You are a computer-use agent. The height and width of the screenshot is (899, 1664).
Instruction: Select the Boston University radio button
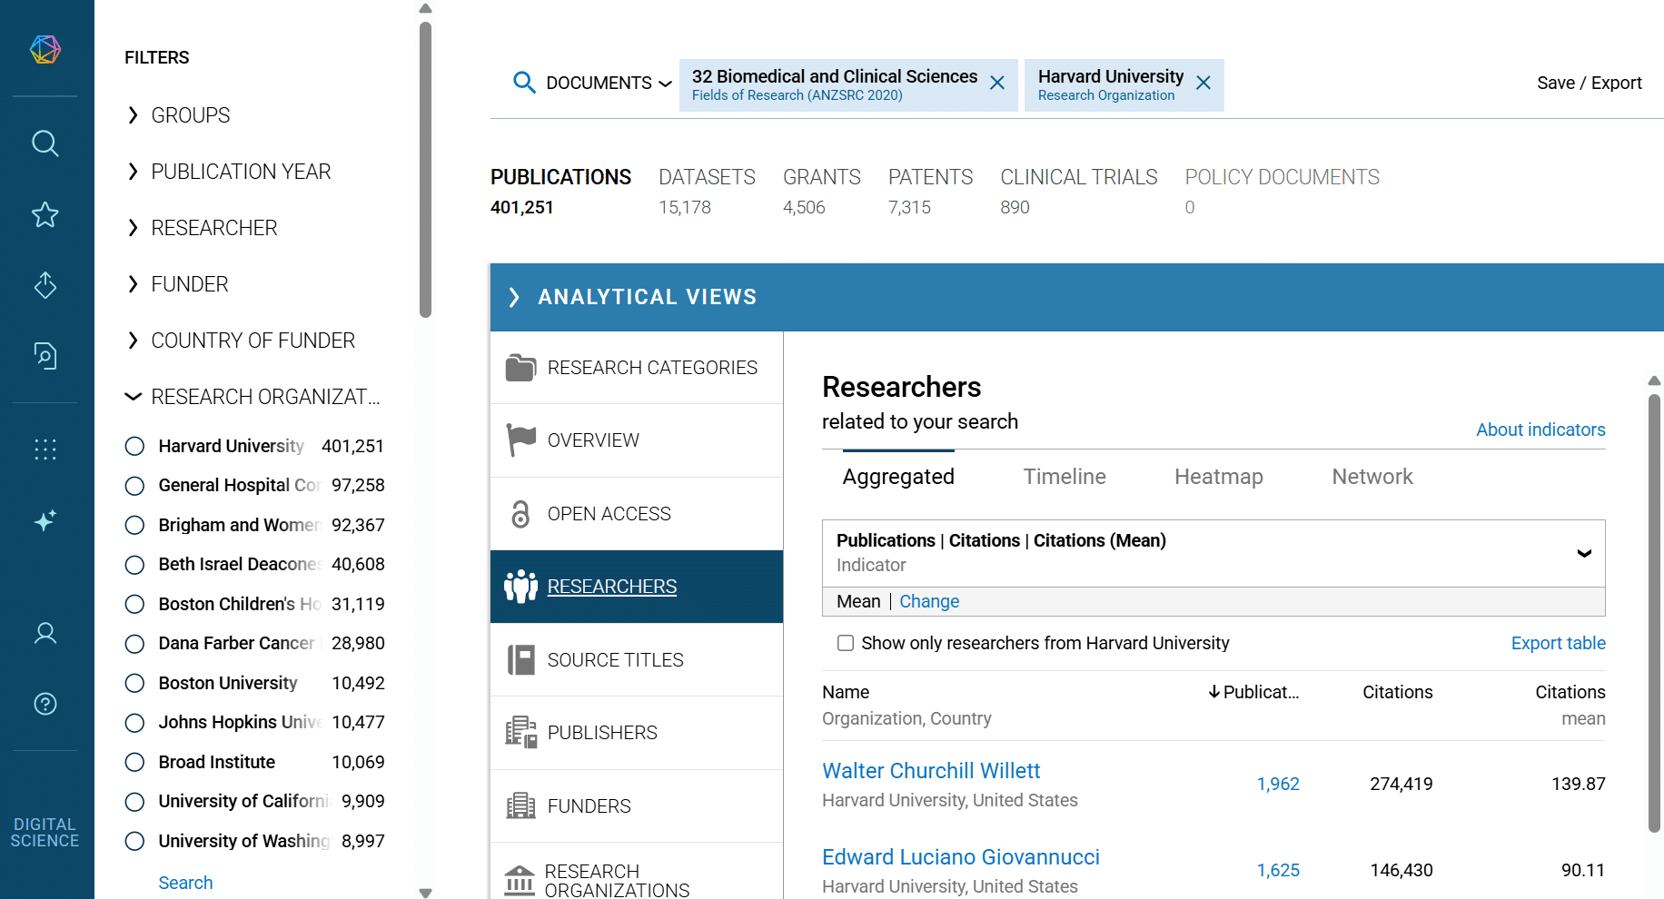pos(134,683)
